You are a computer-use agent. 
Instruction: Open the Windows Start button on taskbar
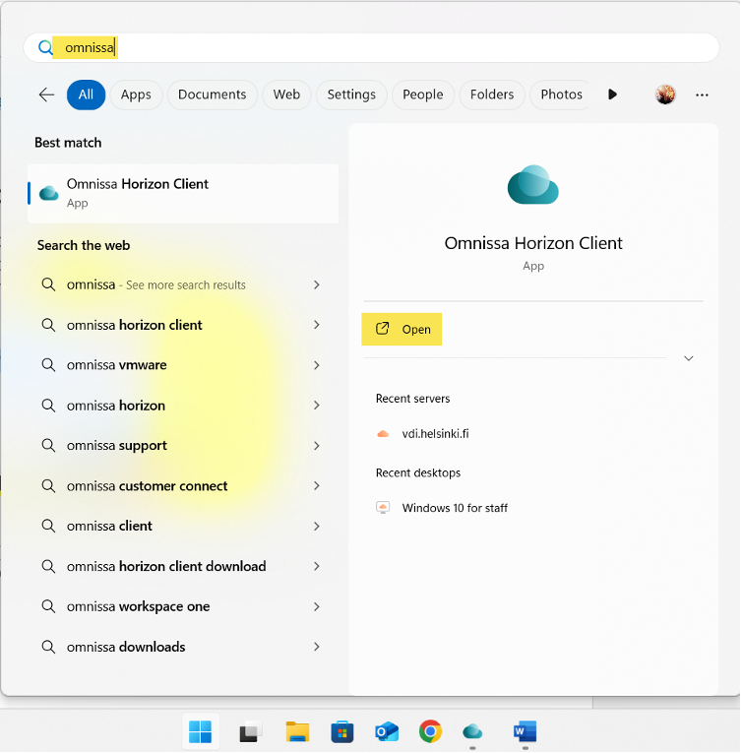tap(200, 732)
